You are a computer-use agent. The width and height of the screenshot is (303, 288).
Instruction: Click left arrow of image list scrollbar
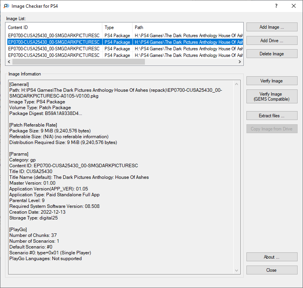[9, 62]
